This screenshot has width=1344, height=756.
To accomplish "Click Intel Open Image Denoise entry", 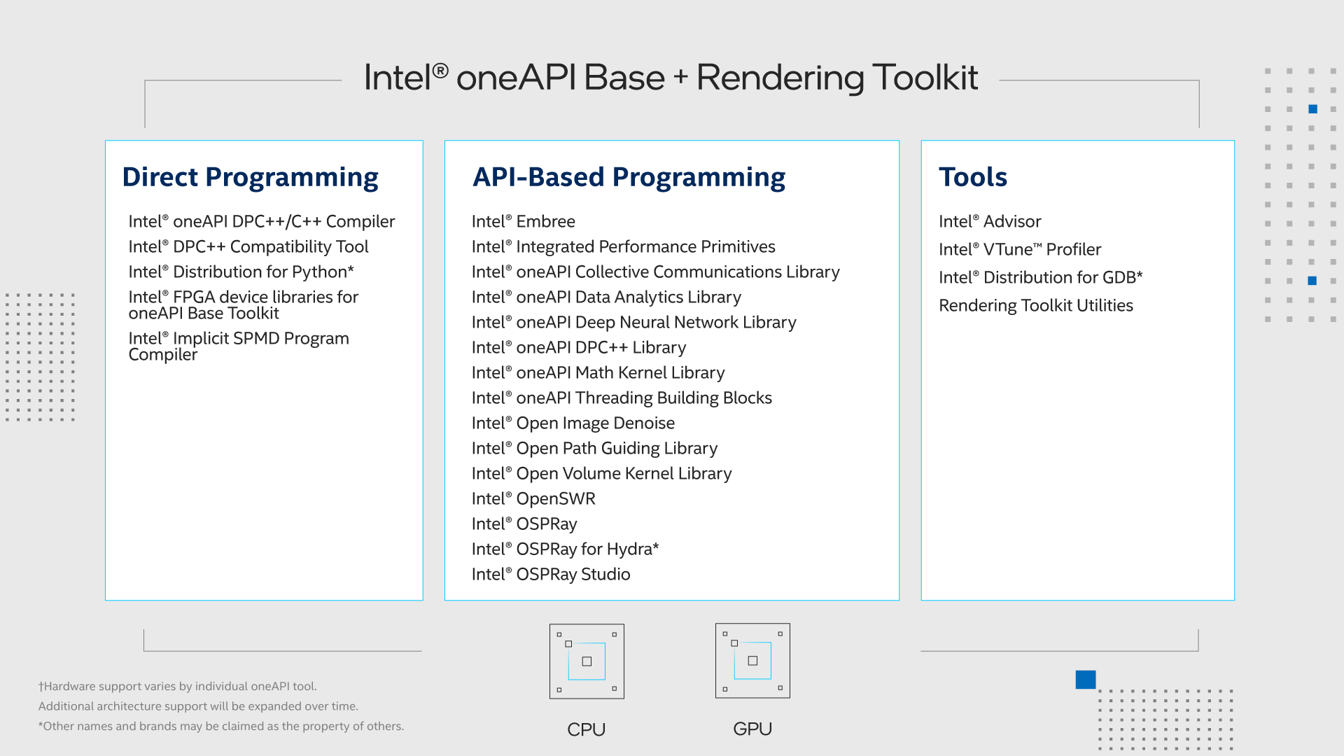I will tap(573, 423).
